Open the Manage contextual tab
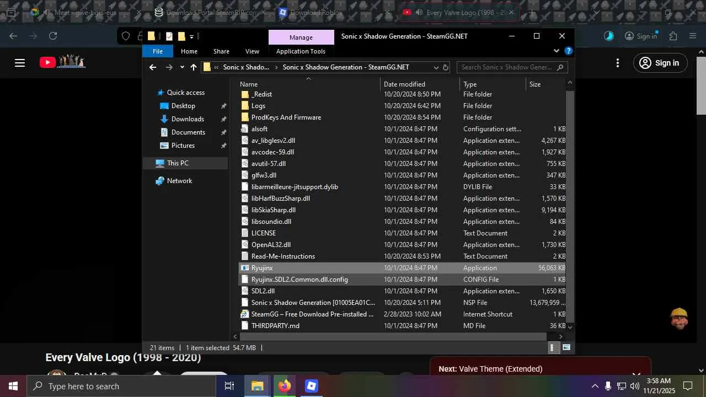 [x=301, y=37]
